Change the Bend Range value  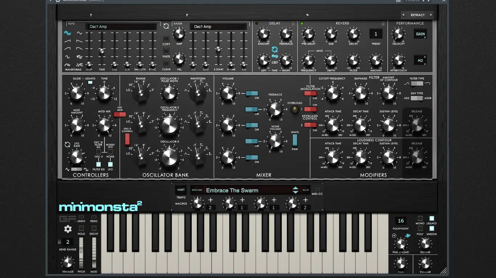click(x=68, y=242)
